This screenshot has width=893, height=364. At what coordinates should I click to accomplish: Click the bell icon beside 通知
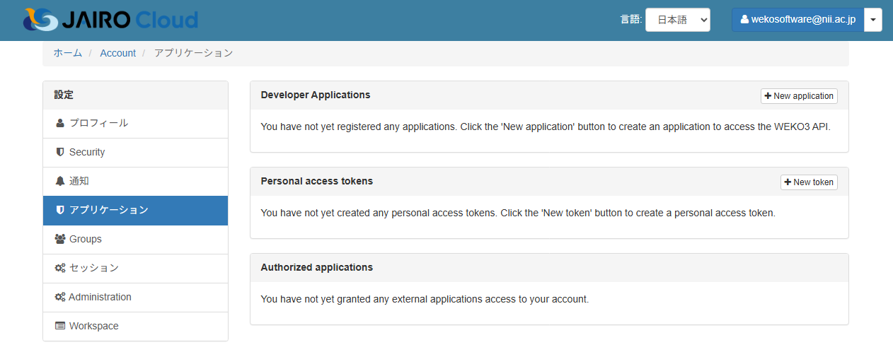coord(60,181)
